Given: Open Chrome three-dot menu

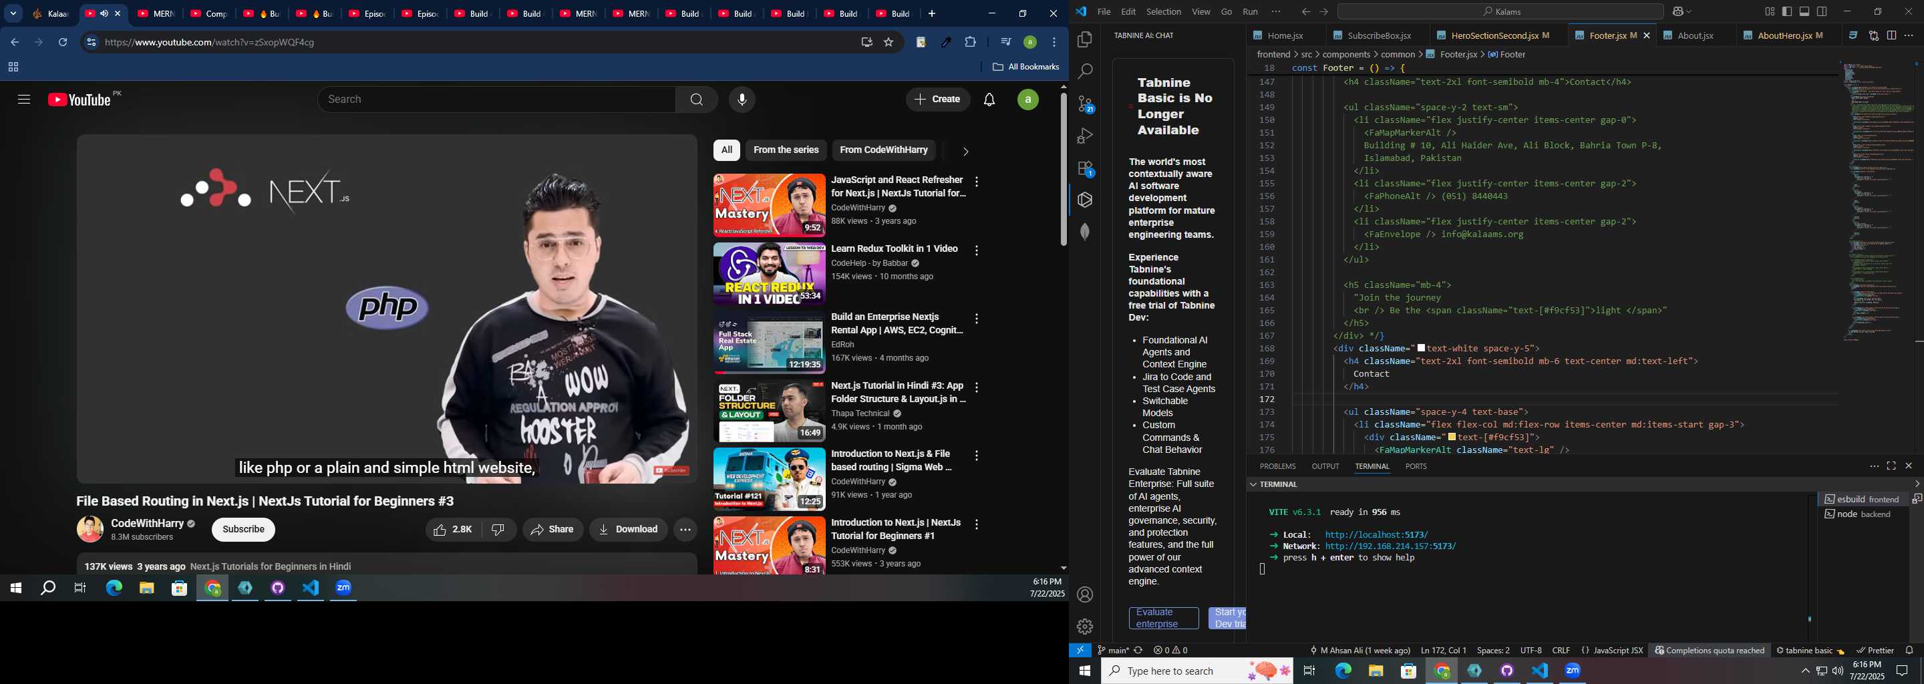Looking at the screenshot, I should click(x=1054, y=43).
